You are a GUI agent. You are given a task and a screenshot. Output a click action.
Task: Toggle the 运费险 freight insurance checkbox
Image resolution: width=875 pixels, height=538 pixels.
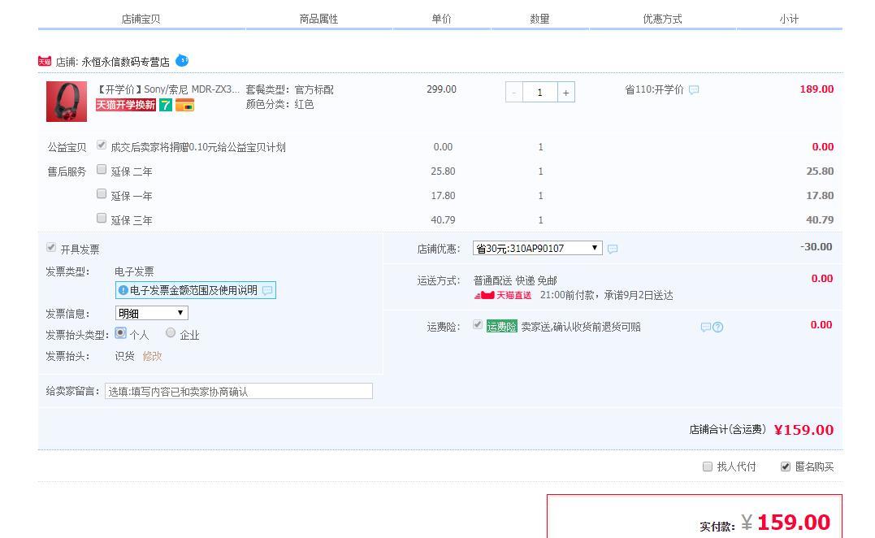coord(477,325)
